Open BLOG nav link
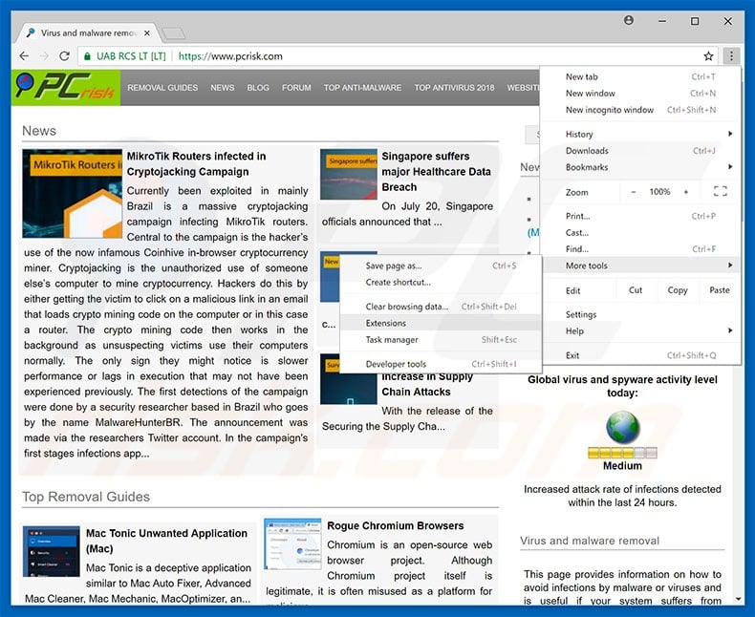Image resolution: width=755 pixels, height=617 pixels. (258, 88)
